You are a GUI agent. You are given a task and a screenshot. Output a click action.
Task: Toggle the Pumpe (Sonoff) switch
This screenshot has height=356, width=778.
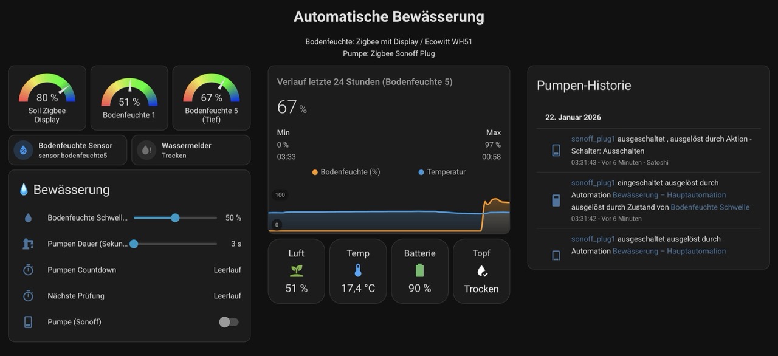tap(229, 322)
